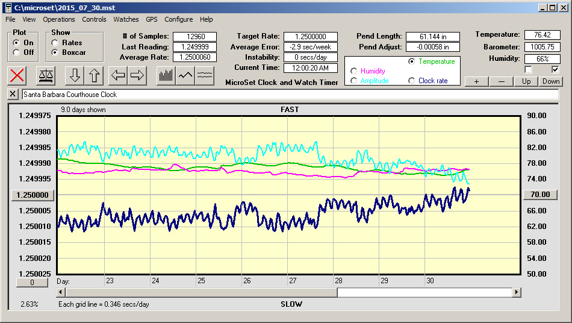The height and width of the screenshot is (323, 572).
Task: Click day 27 label on time axis
Action: click(293, 281)
